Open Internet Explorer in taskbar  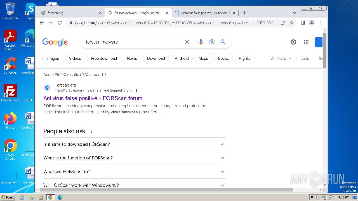22,197
